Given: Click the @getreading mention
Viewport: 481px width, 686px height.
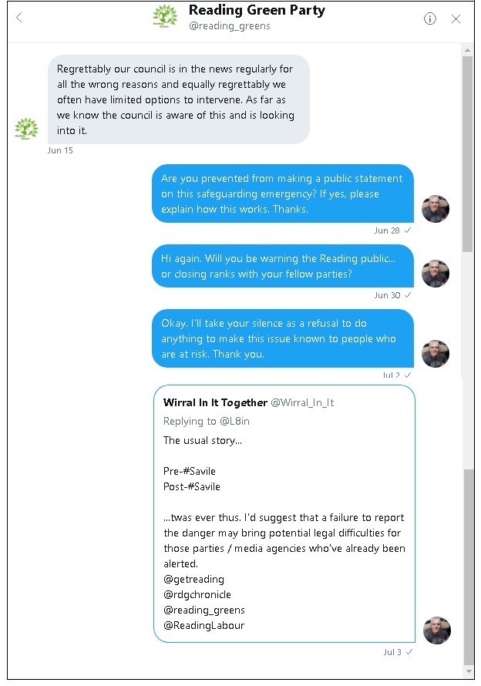Looking at the screenshot, I should (x=193, y=579).
